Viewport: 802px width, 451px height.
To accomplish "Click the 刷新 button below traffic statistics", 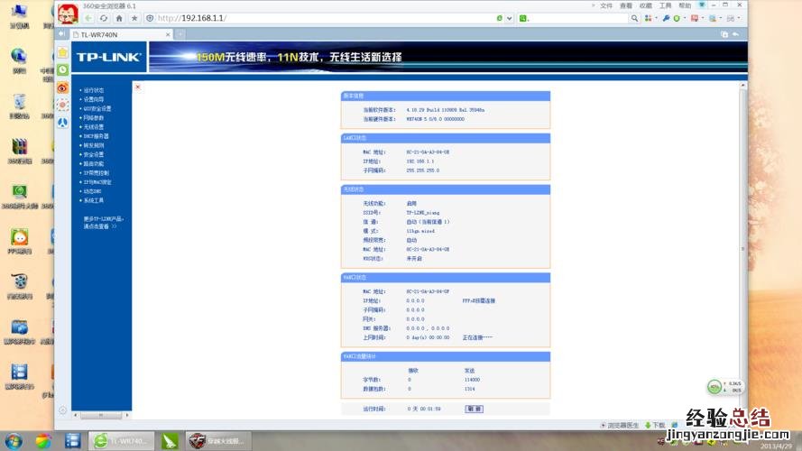I will click(474, 409).
